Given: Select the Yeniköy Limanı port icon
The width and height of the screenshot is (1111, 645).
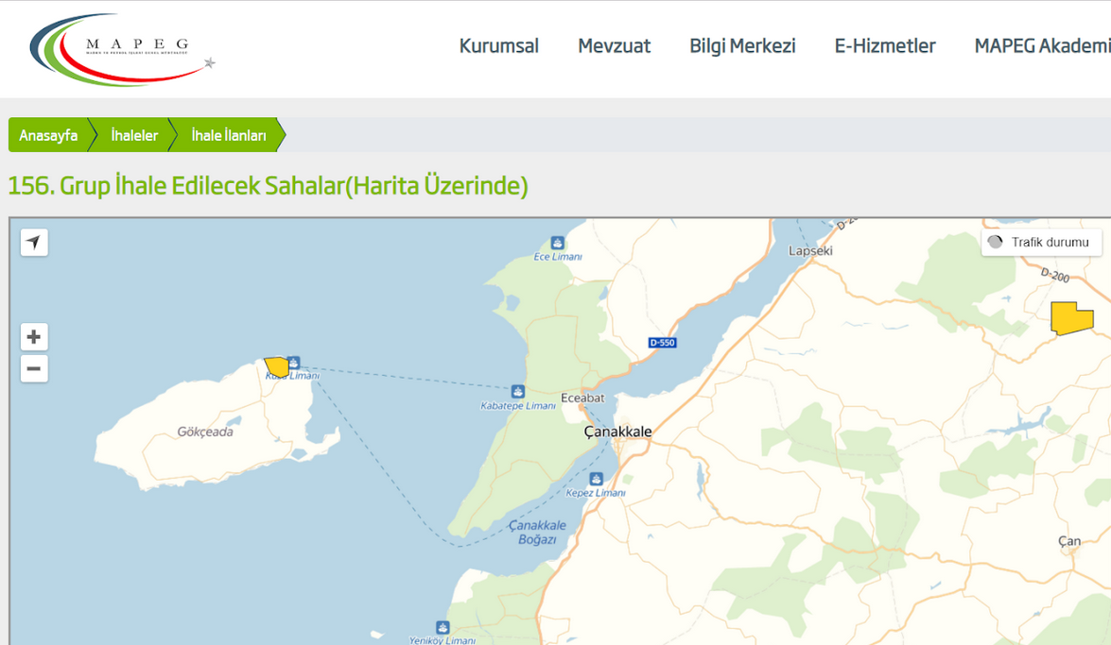Looking at the screenshot, I should 443,627.
